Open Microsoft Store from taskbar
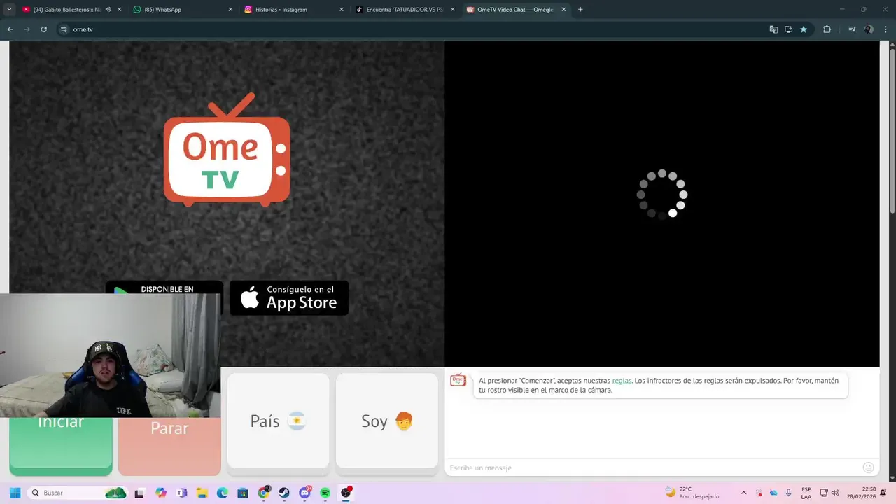 pos(243,493)
